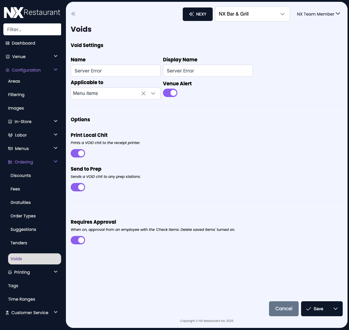Click the Printing printer icon
This screenshot has width=349, height=330.
[x=10, y=272]
